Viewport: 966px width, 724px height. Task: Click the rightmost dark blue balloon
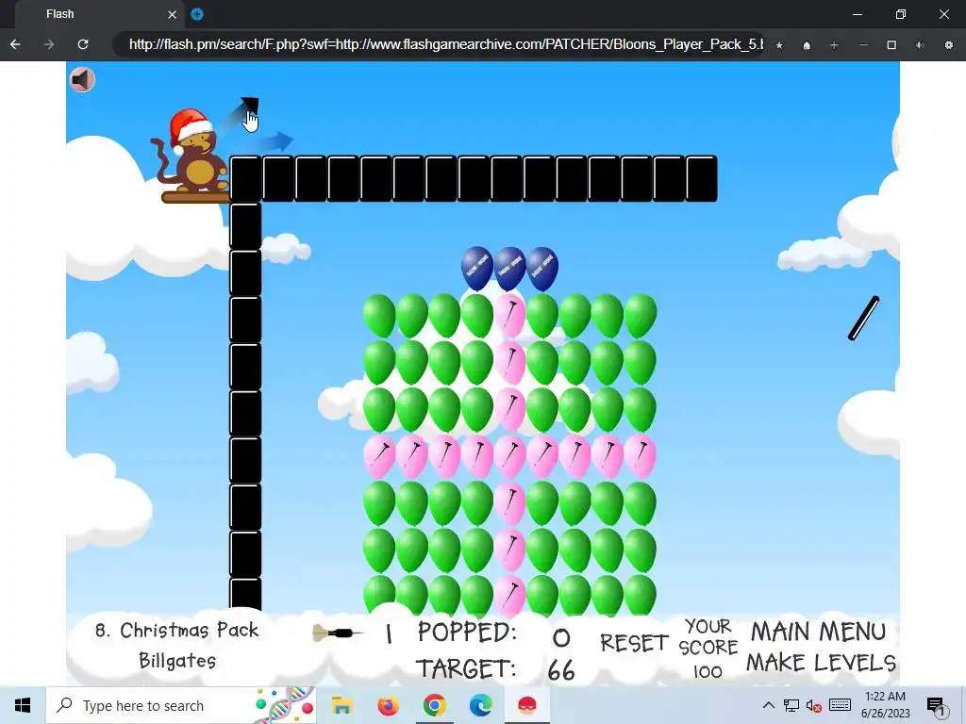tap(542, 269)
